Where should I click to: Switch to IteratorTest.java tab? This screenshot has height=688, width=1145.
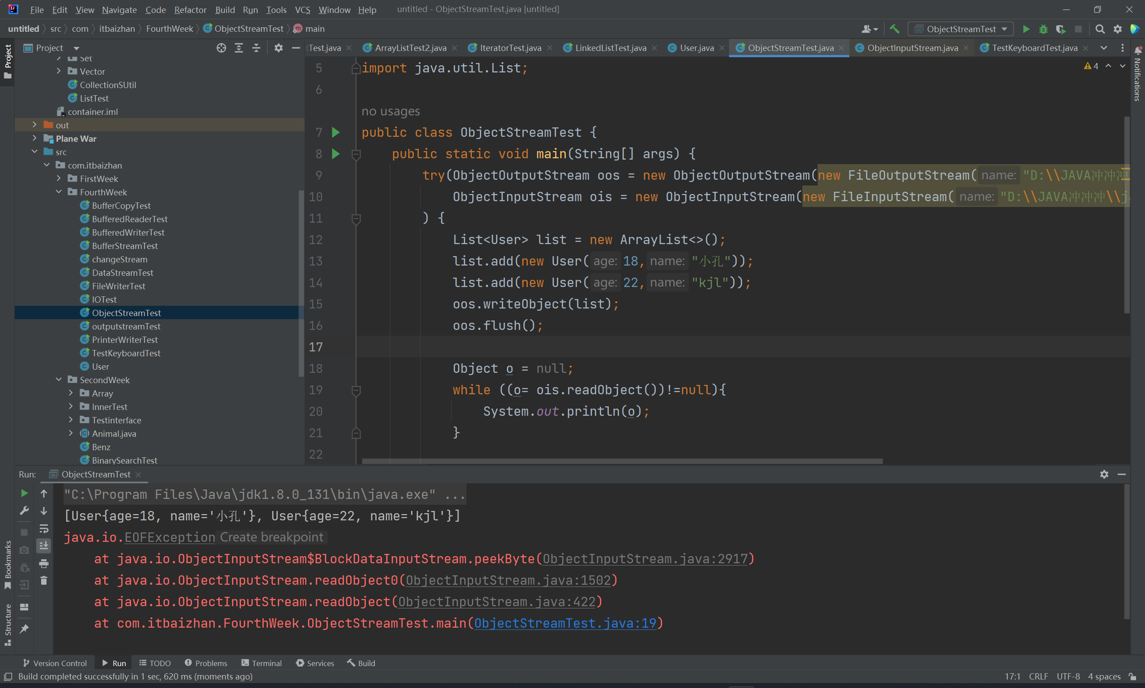tap(510, 48)
